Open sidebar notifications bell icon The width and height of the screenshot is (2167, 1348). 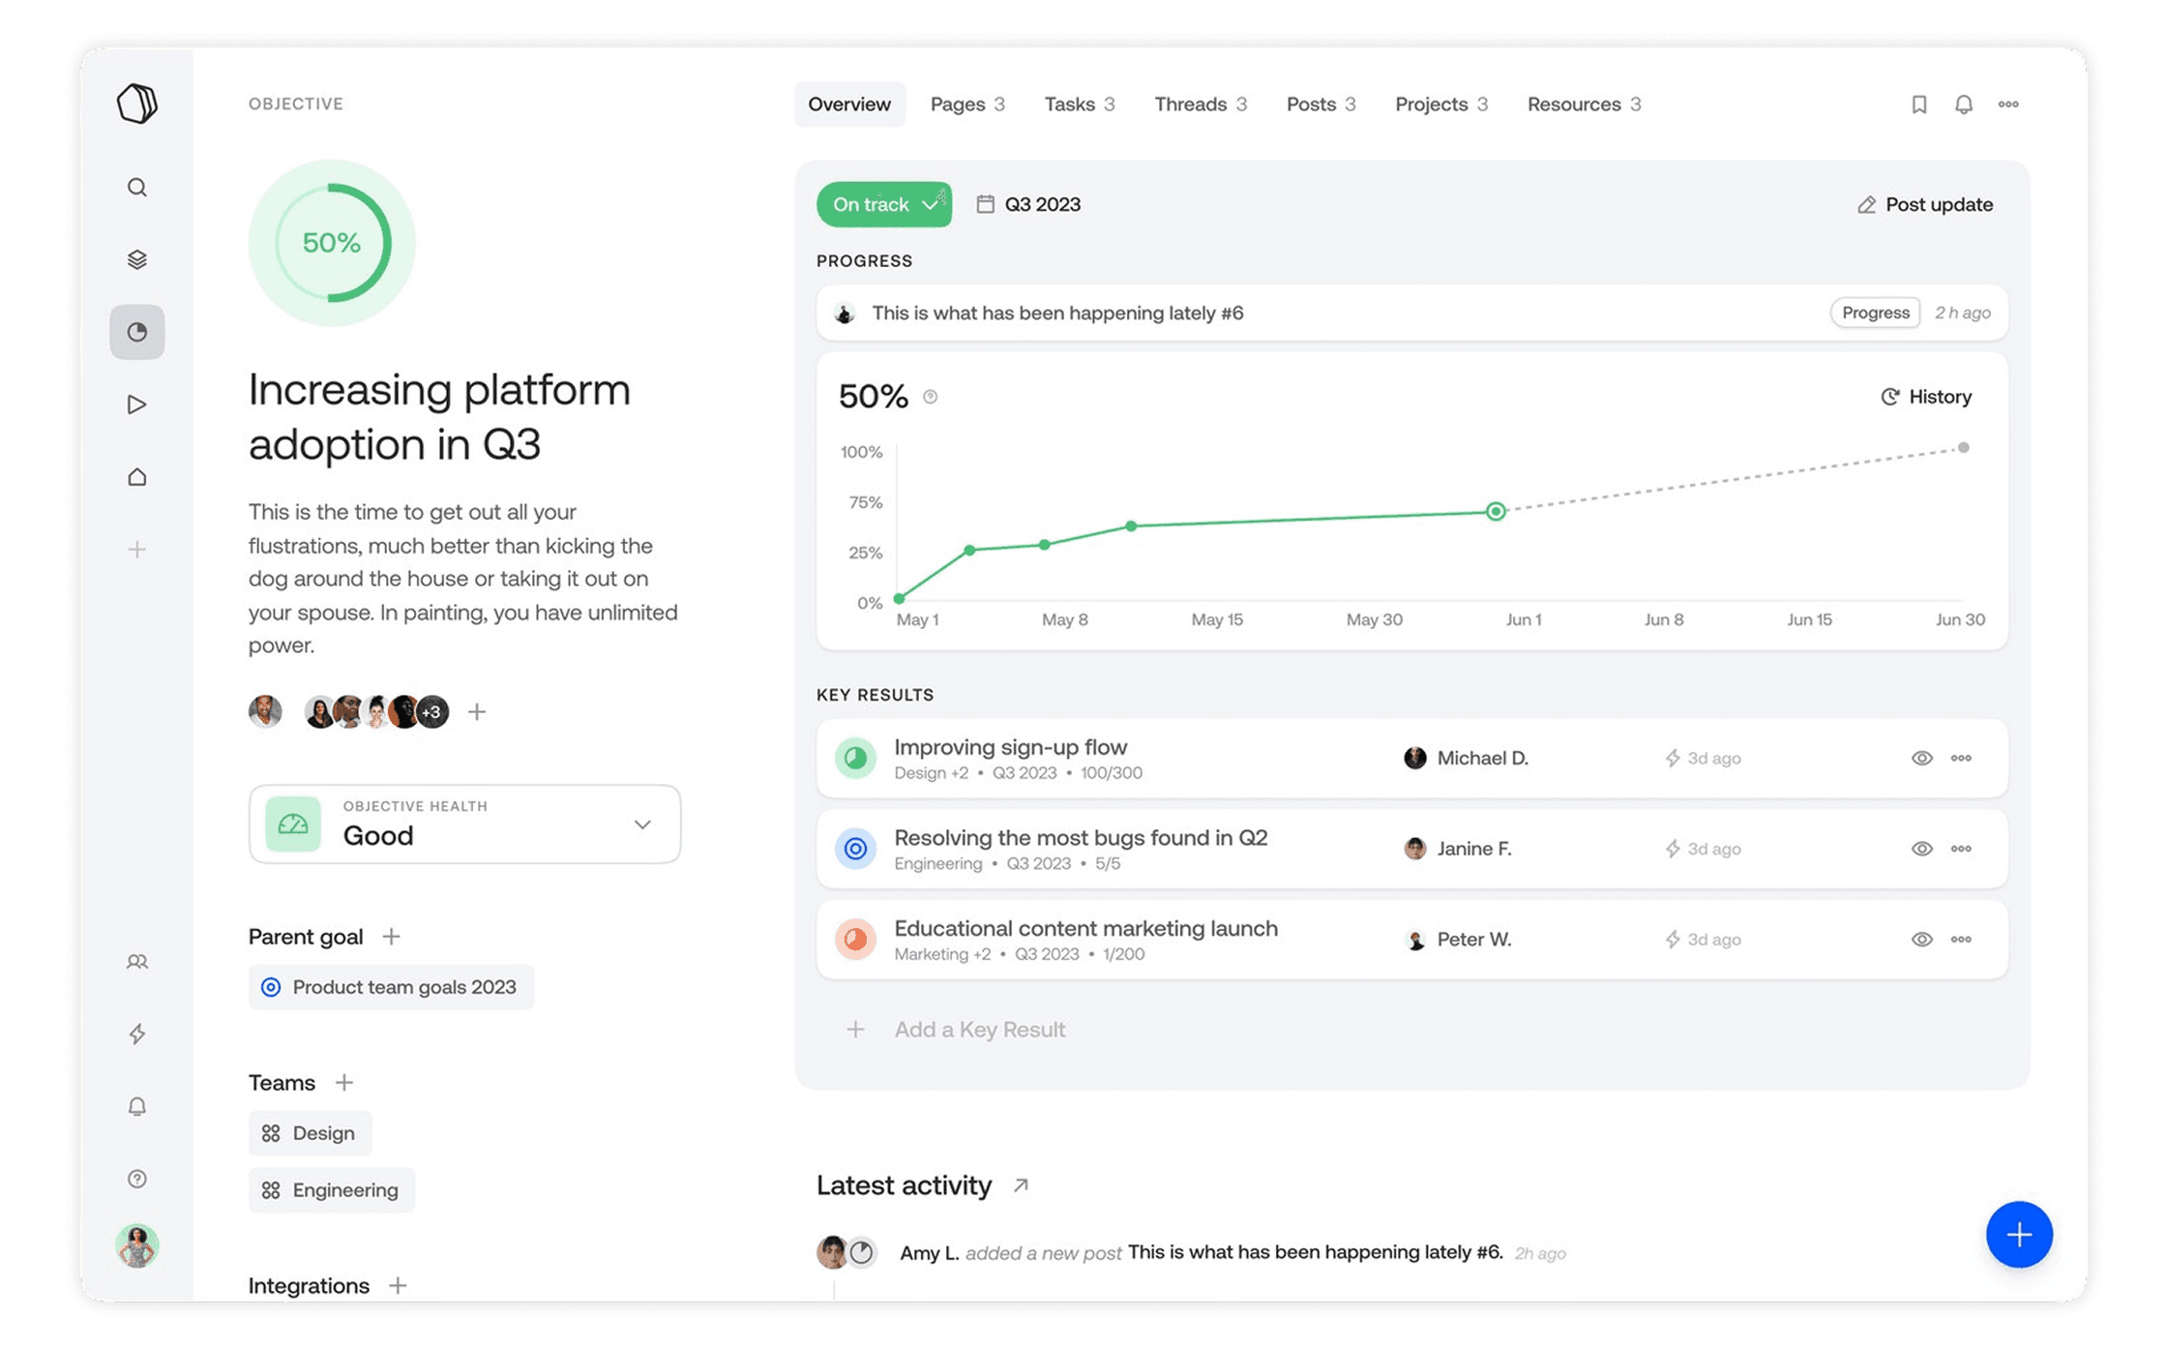(x=137, y=1106)
